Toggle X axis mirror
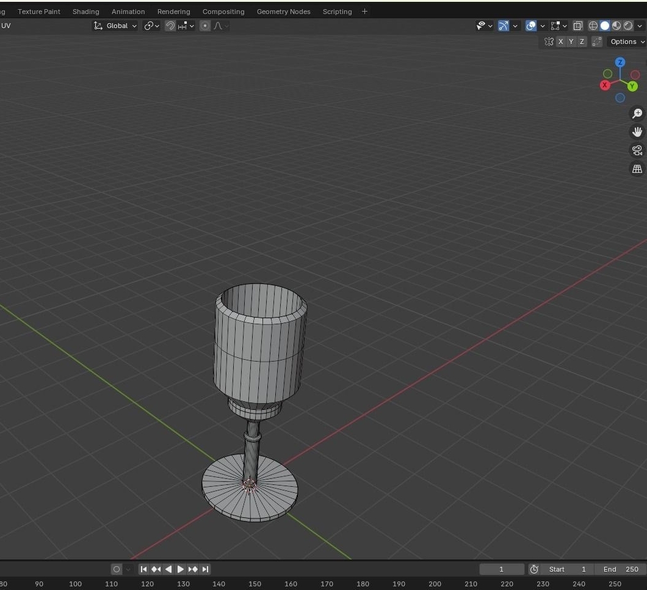 tap(560, 42)
